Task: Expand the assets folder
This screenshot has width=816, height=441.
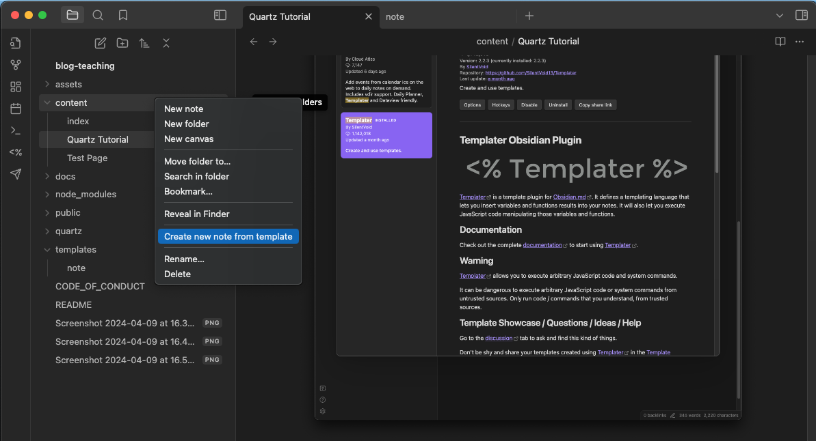Action: 47,84
